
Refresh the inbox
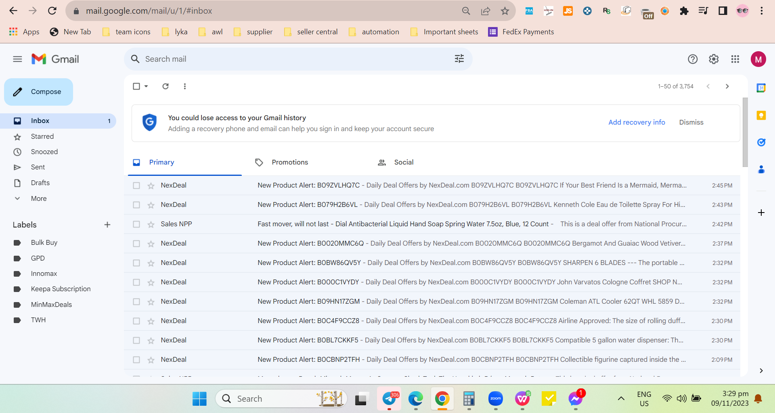coord(165,86)
